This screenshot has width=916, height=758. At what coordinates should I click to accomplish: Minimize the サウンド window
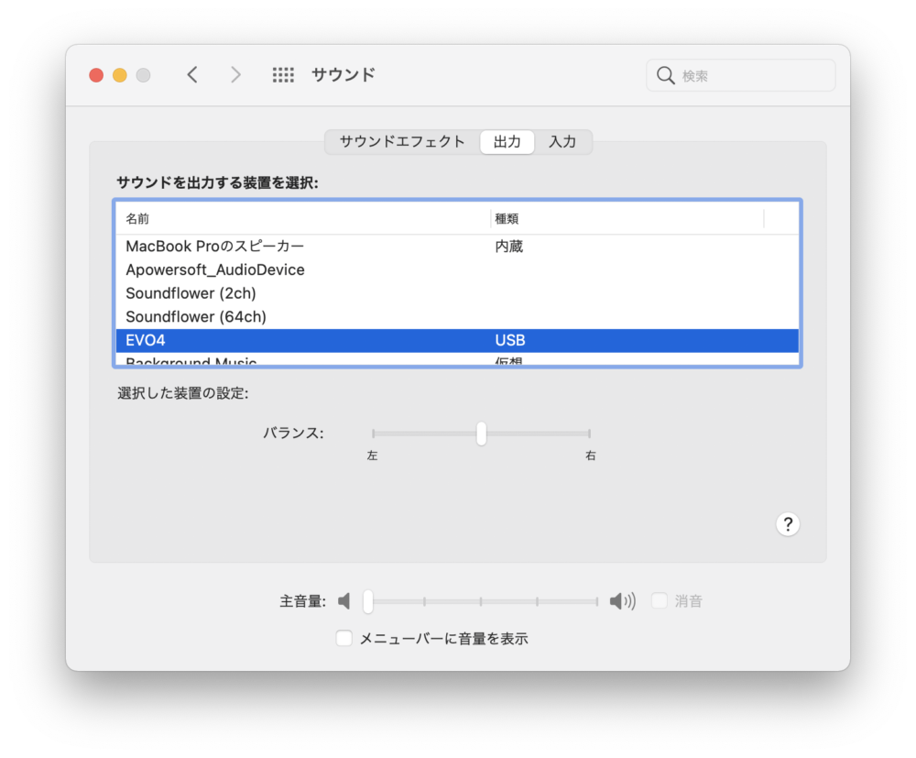coord(120,75)
